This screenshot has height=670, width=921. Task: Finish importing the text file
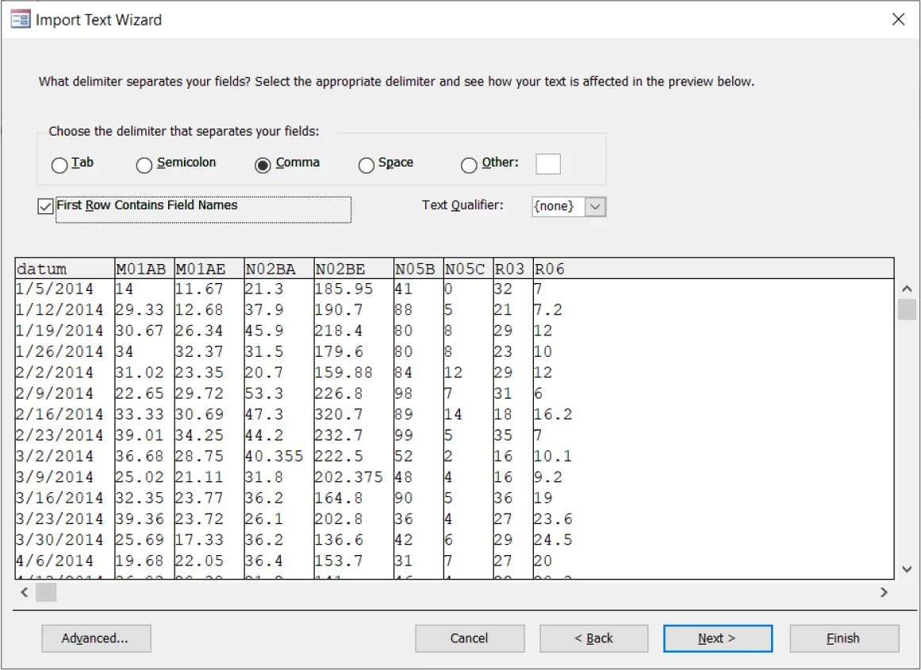click(x=844, y=638)
